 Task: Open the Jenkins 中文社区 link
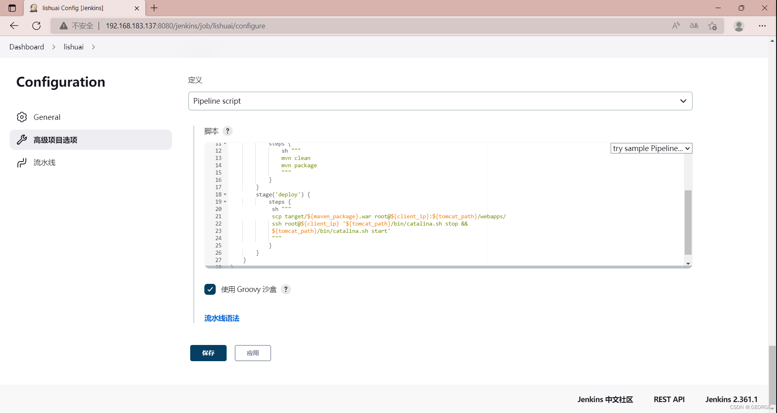point(605,400)
